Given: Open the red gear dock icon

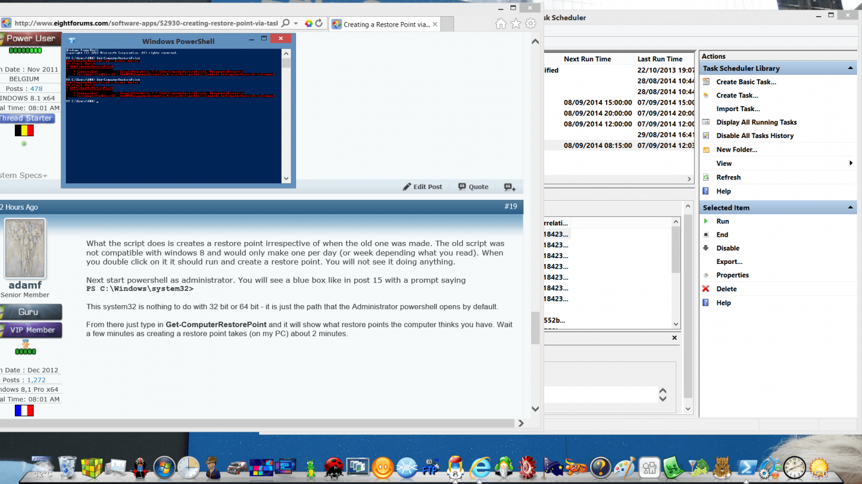Looking at the screenshot, I should point(528,467).
